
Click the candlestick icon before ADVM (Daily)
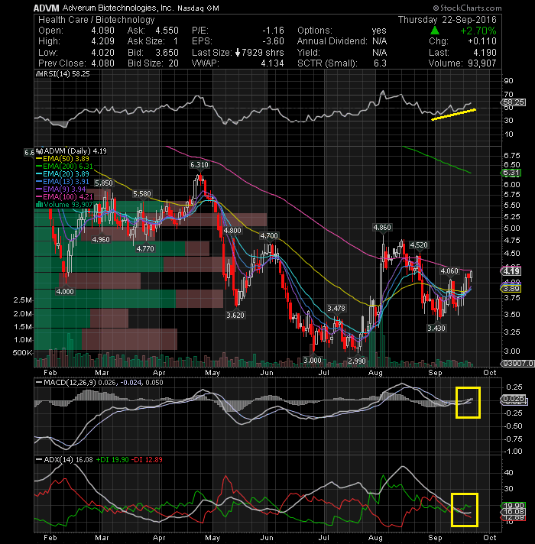click(x=40, y=151)
